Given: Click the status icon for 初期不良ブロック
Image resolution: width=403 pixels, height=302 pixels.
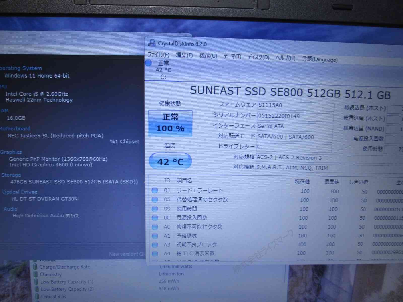Looking at the screenshot, I should tap(155, 244).
